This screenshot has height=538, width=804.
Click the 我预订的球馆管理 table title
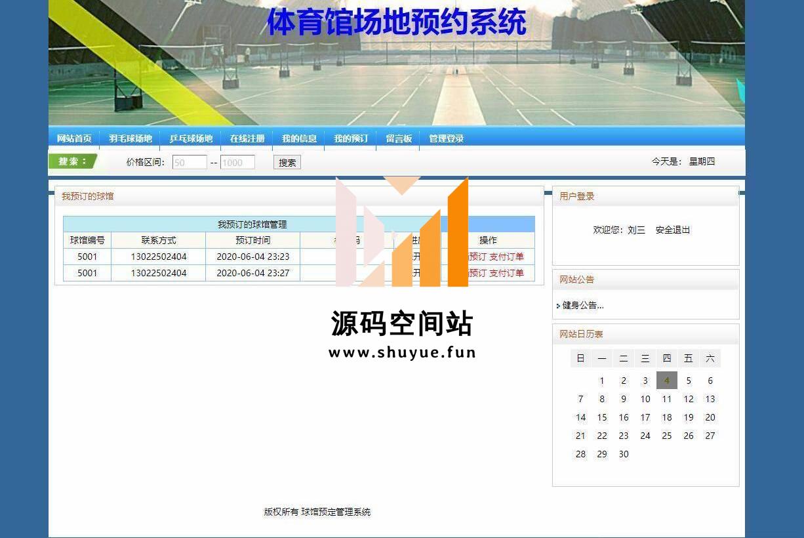pyautogui.click(x=252, y=224)
